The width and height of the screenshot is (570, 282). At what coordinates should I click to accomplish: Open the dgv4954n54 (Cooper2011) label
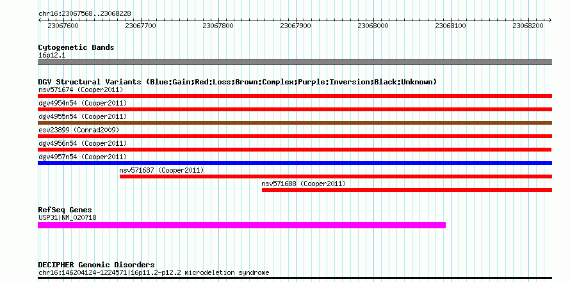pos(83,103)
